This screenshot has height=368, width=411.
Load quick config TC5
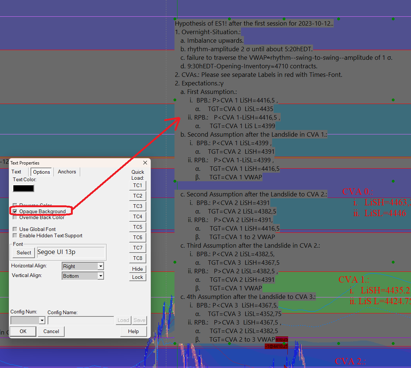tap(138, 227)
